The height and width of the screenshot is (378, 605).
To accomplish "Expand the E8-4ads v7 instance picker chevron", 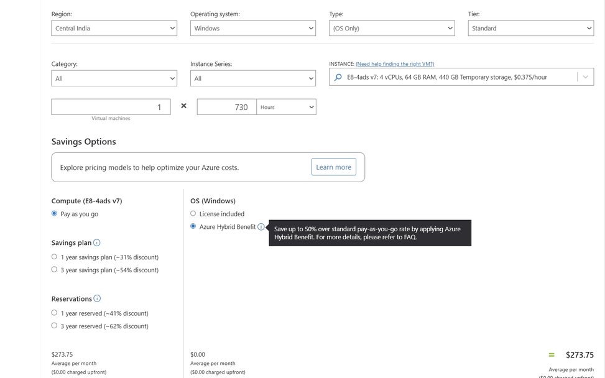I will [584, 76].
